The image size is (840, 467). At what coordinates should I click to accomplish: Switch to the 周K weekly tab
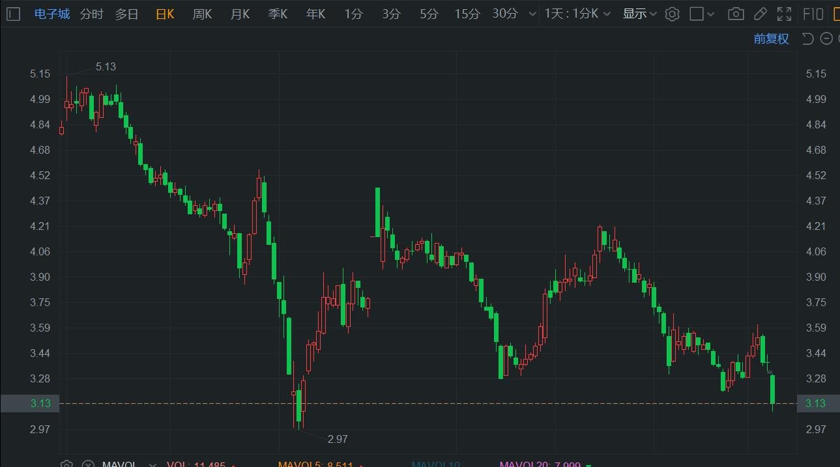click(202, 14)
